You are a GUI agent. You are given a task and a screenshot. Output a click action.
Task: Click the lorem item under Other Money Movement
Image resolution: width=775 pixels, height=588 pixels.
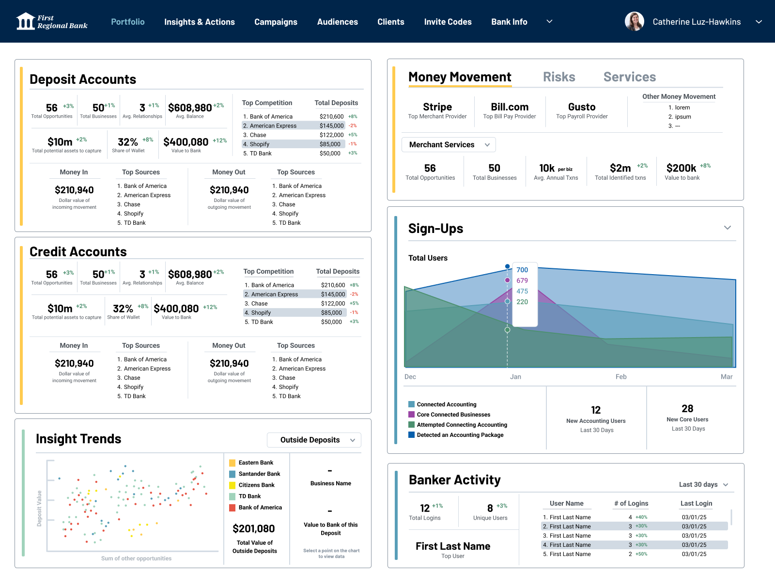[x=679, y=108]
